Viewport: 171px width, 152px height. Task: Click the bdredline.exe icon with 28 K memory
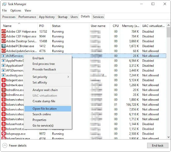[3, 95]
